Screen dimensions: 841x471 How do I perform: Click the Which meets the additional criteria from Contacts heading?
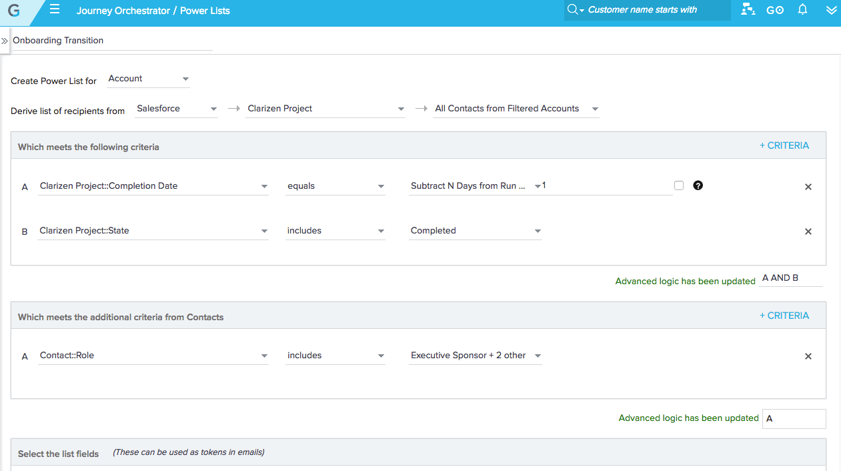pyautogui.click(x=121, y=317)
